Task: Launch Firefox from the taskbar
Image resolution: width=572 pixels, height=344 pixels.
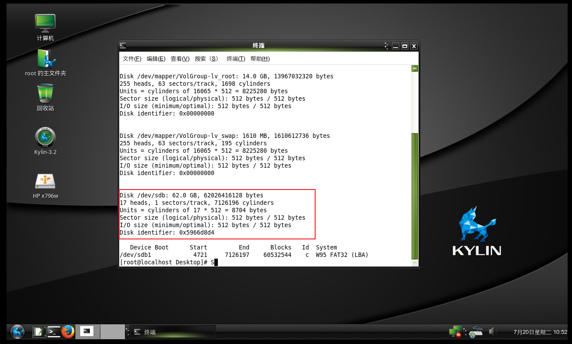Action: click(x=68, y=331)
